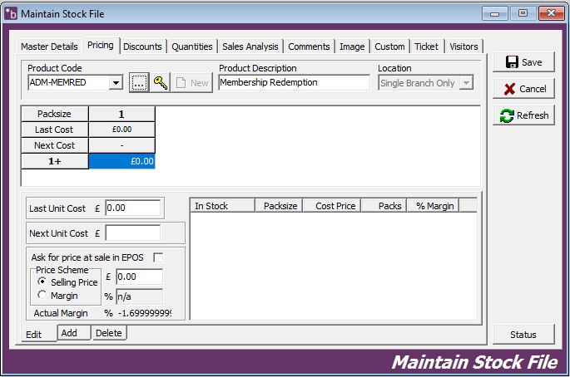Open the Location dropdown list
The height and width of the screenshot is (377, 570).
[x=466, y=83]
